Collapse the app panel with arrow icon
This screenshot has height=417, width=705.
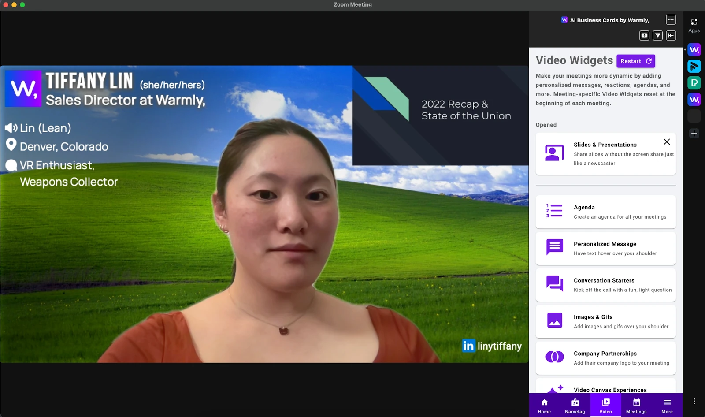(671, 36)
